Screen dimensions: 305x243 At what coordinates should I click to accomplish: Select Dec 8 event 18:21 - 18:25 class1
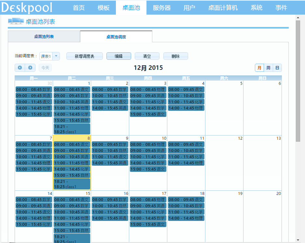coord(72,184)
